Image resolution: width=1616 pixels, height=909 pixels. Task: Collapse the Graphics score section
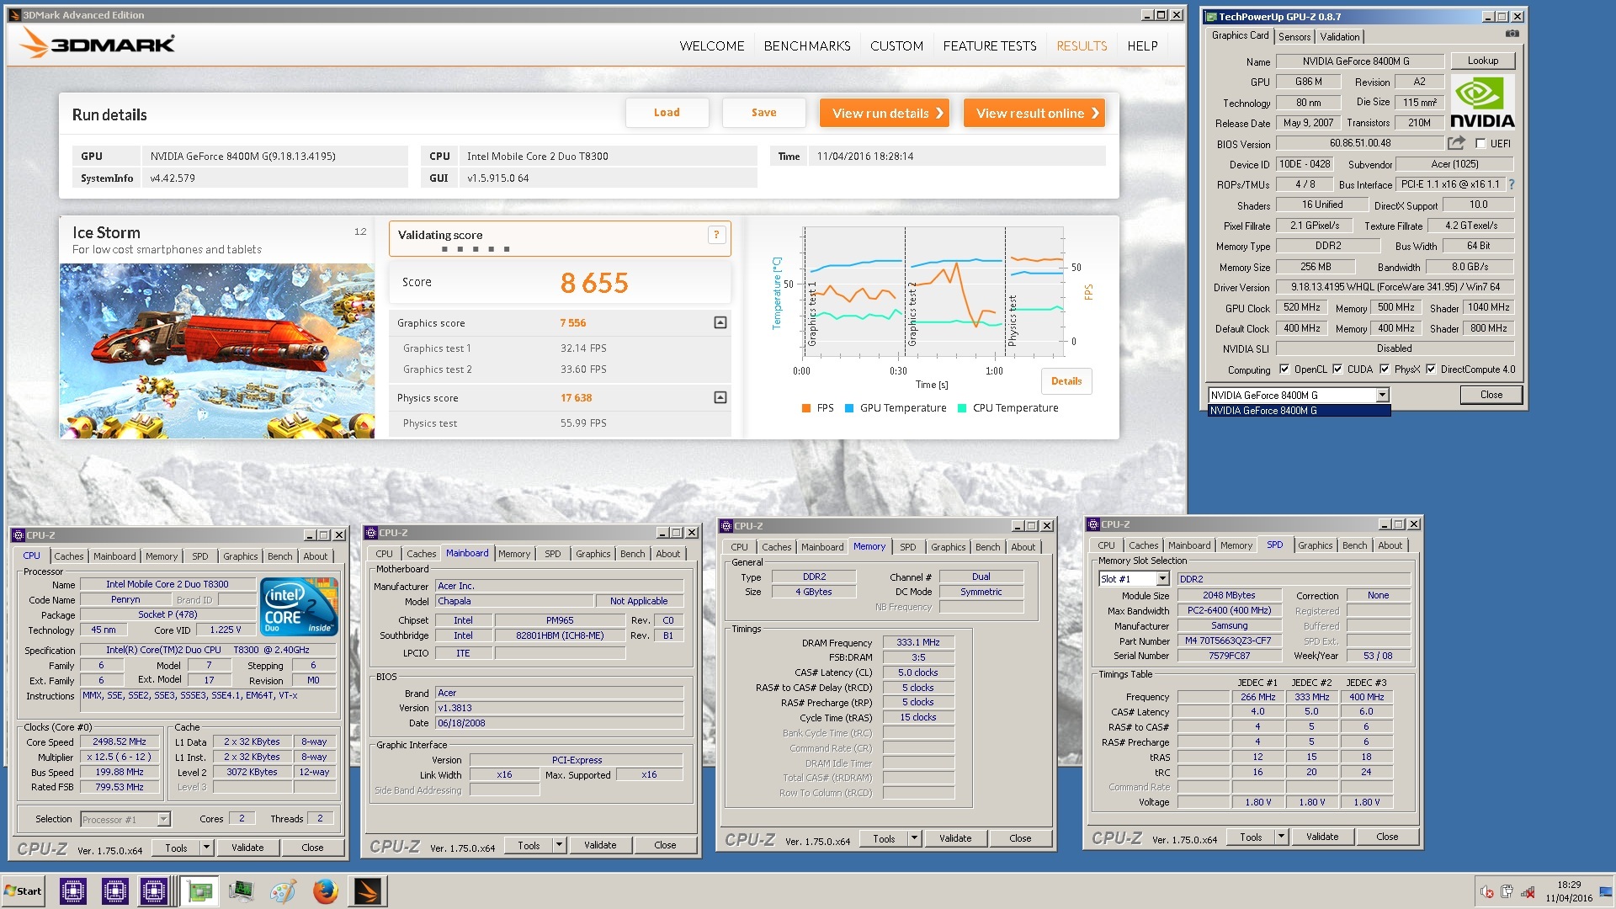pos(720,322)
